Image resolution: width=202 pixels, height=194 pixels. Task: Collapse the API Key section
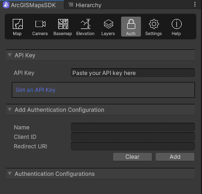[10, 55]
